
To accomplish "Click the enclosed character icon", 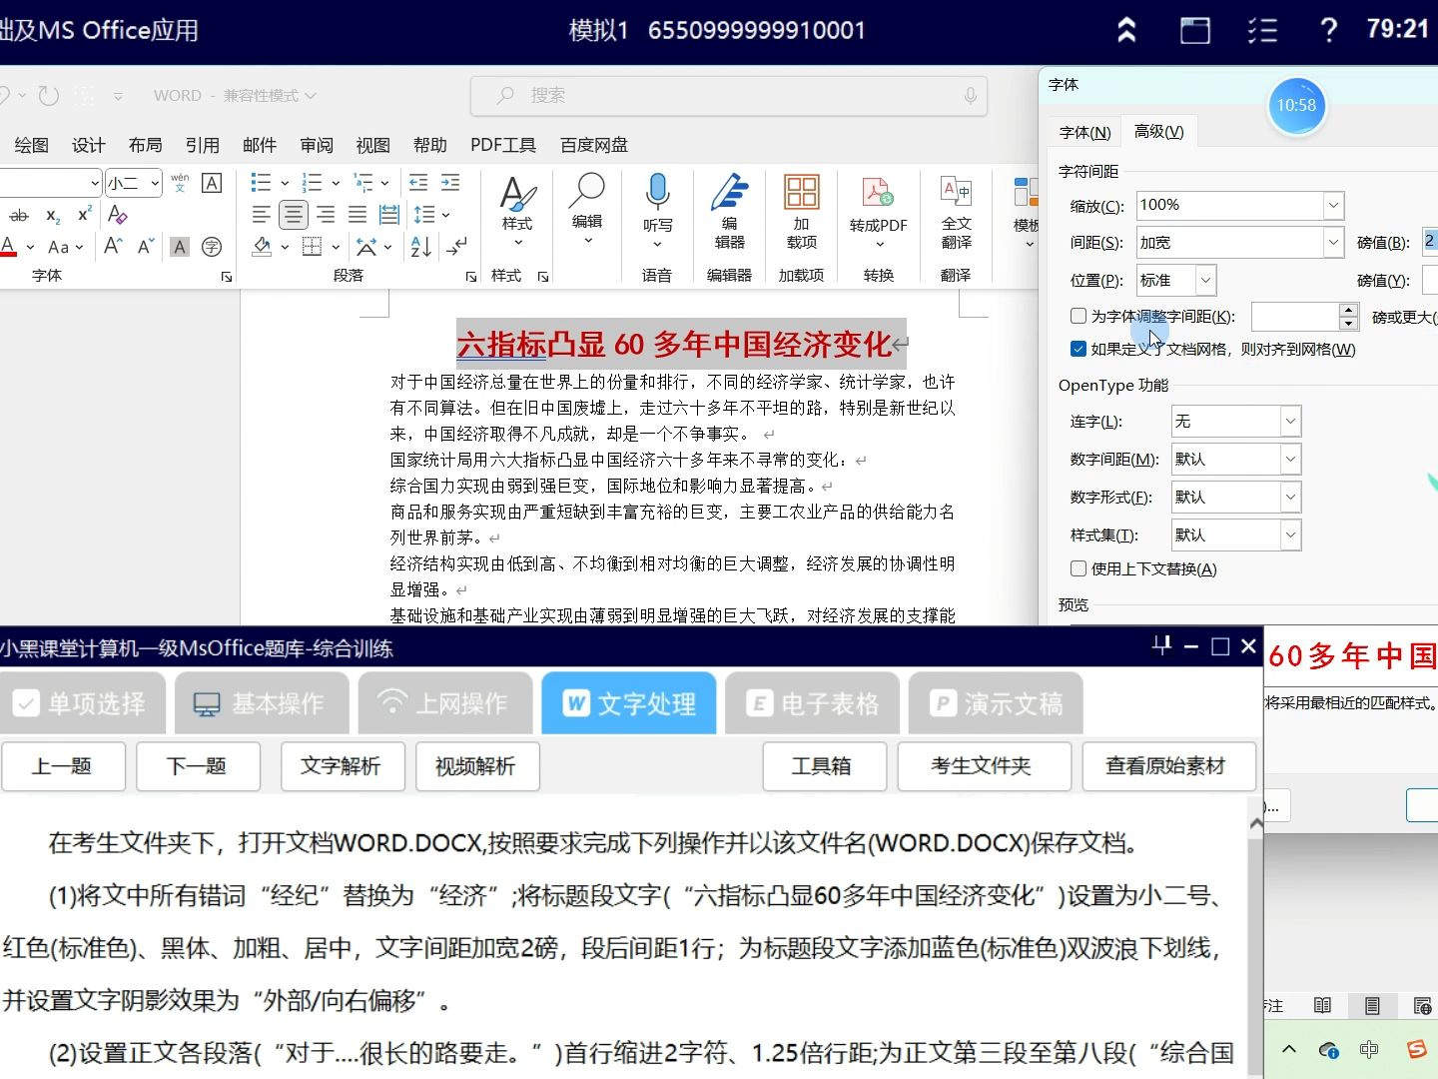I will coord(212,246).
